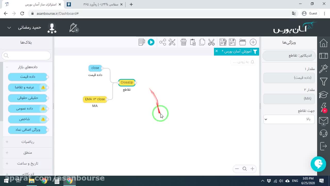Screen dimensions: 330x186
Task: Open the جهت تقاطع dropdown showing بالا
Action: [289, 119]
